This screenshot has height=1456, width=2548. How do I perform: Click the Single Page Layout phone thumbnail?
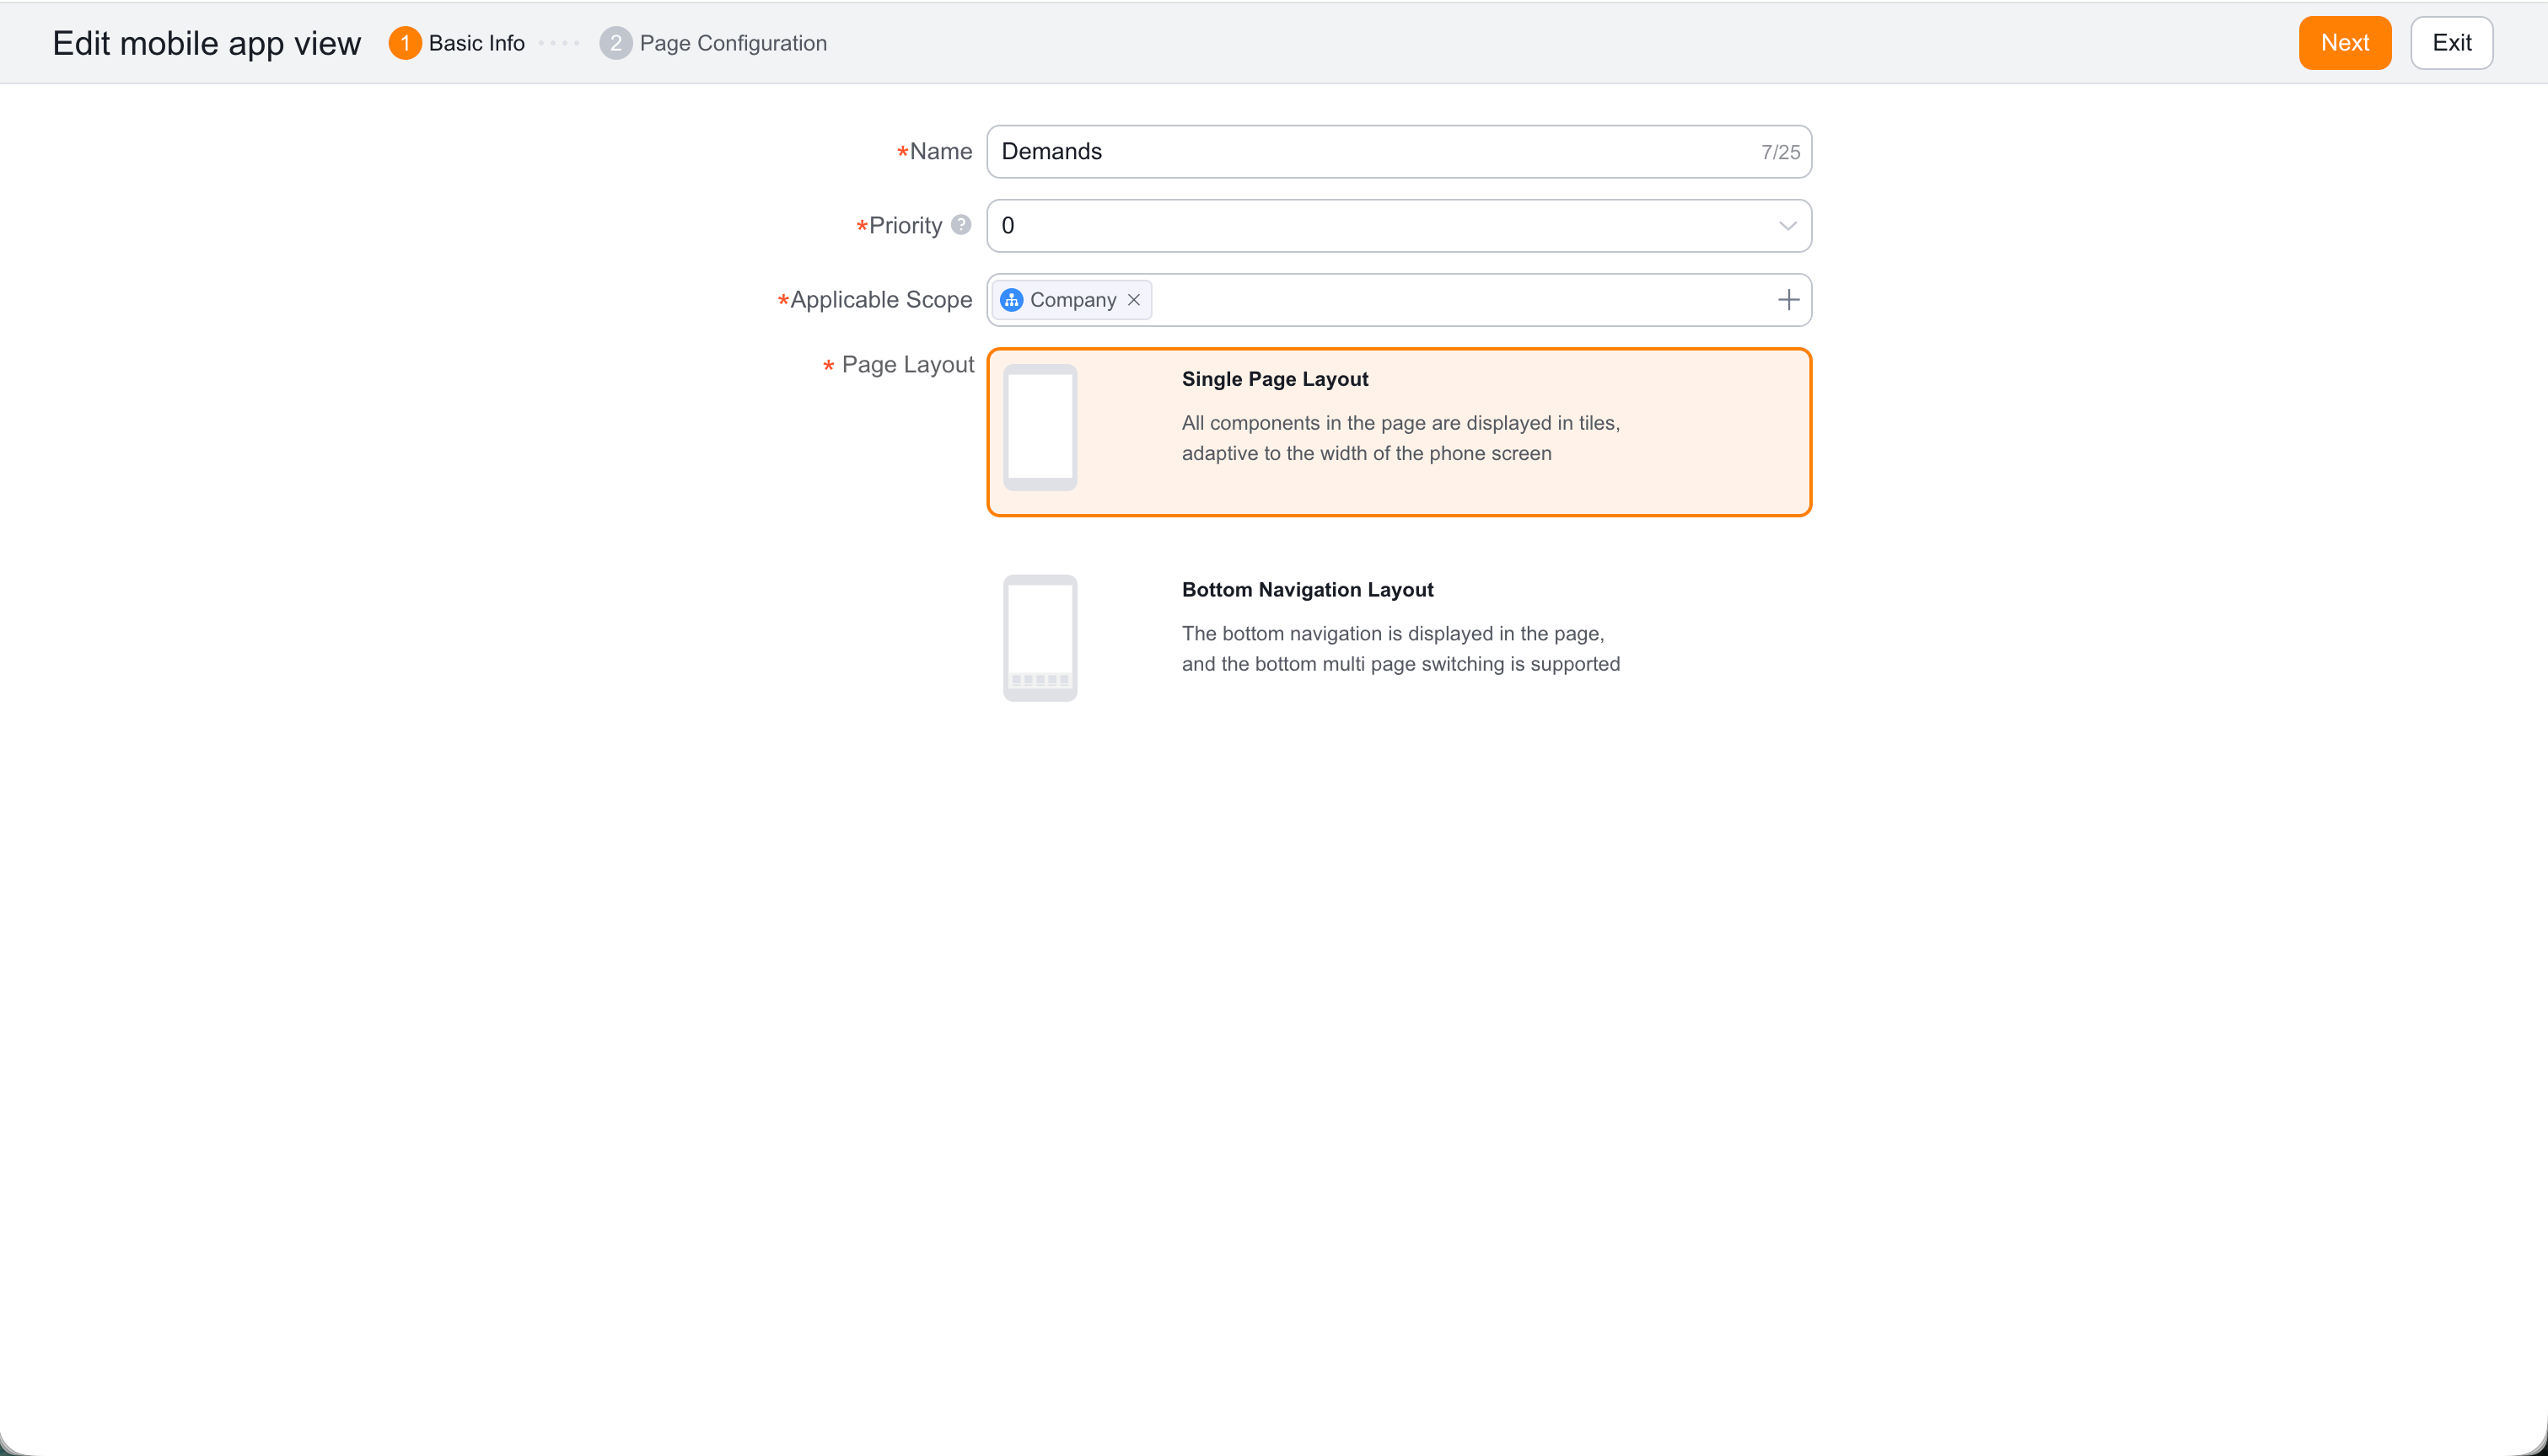click(1040, 428)
